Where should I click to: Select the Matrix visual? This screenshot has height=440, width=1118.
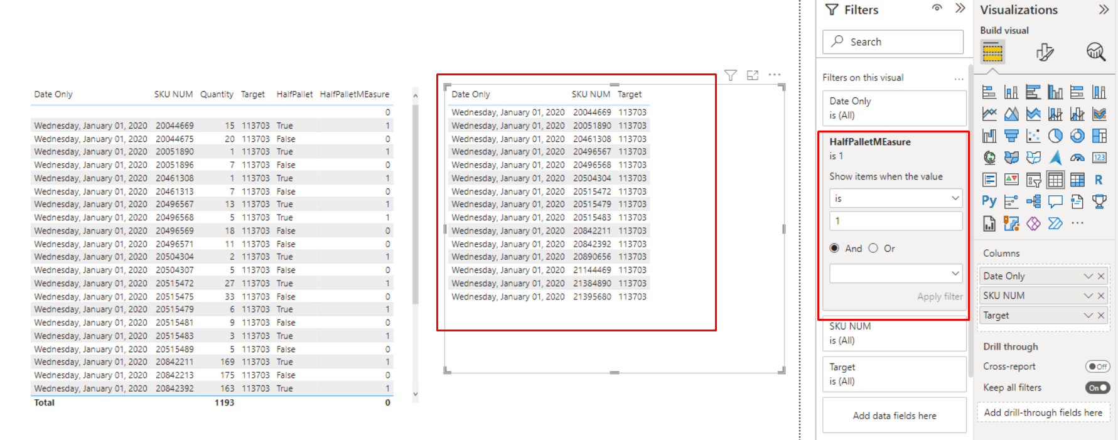[x=1077, y=180]
